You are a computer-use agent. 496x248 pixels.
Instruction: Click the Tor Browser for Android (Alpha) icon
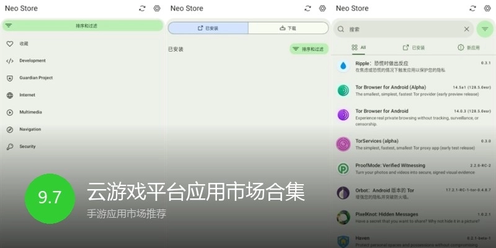pos(343,91)
